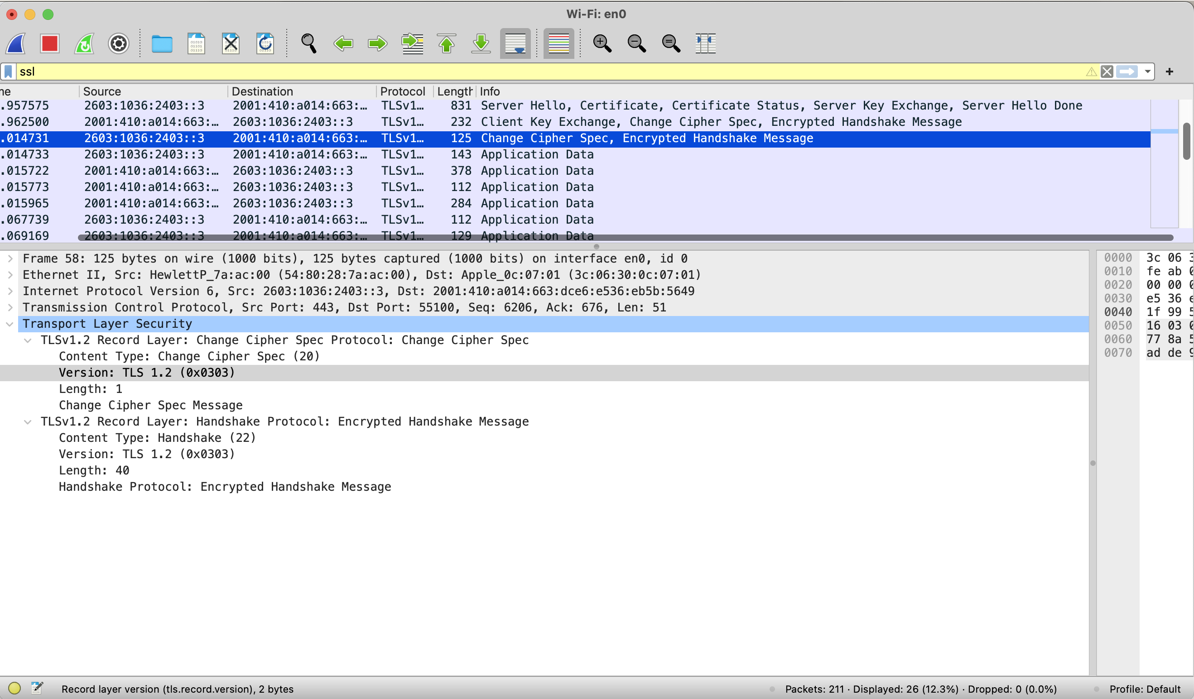
Task: Click the Zoom in magnifier icon
Action: click(x=602, y=43)
